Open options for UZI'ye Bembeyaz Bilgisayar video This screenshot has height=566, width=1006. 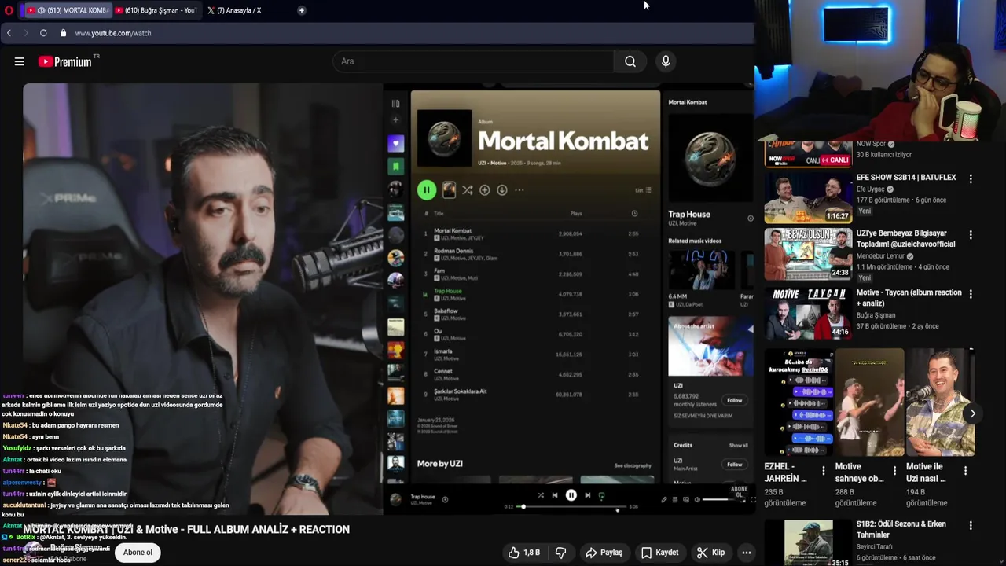pos(971,235)
